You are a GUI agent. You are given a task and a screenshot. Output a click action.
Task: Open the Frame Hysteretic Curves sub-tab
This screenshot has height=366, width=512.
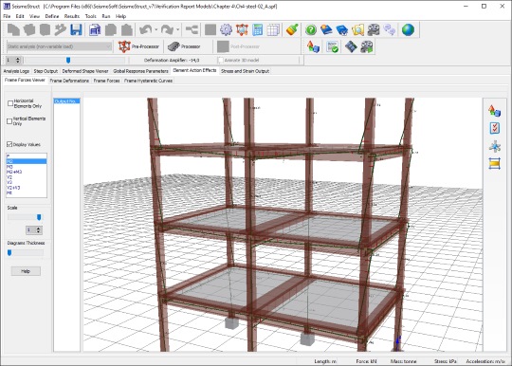tap(148, 81)
